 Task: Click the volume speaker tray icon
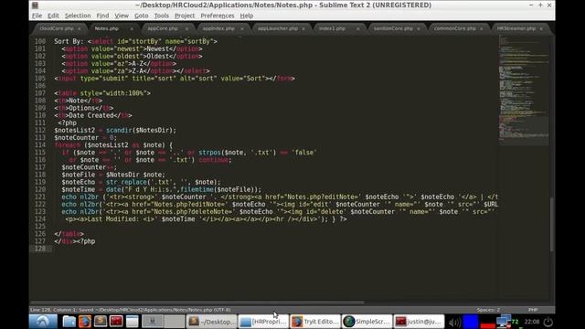click(454, 322)
